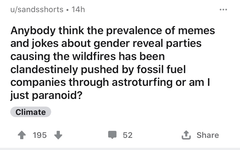This screenshot has width=240, height=150.
Task: Downvote the post with the down arrow
Action: pyautogui.click(x=58, y=135)
